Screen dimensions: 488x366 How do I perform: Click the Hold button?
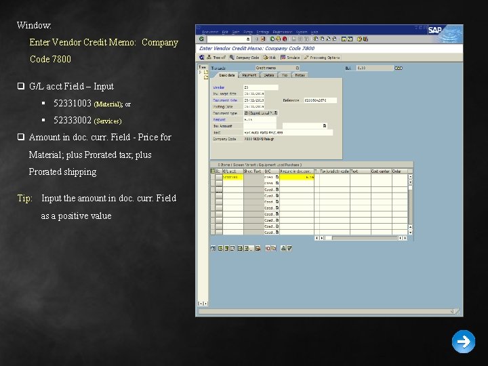[270, 57]
